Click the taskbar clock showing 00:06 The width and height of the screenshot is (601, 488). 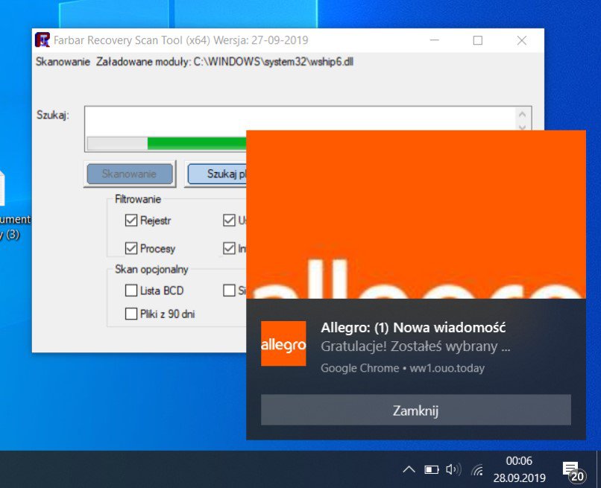point(519,469)
